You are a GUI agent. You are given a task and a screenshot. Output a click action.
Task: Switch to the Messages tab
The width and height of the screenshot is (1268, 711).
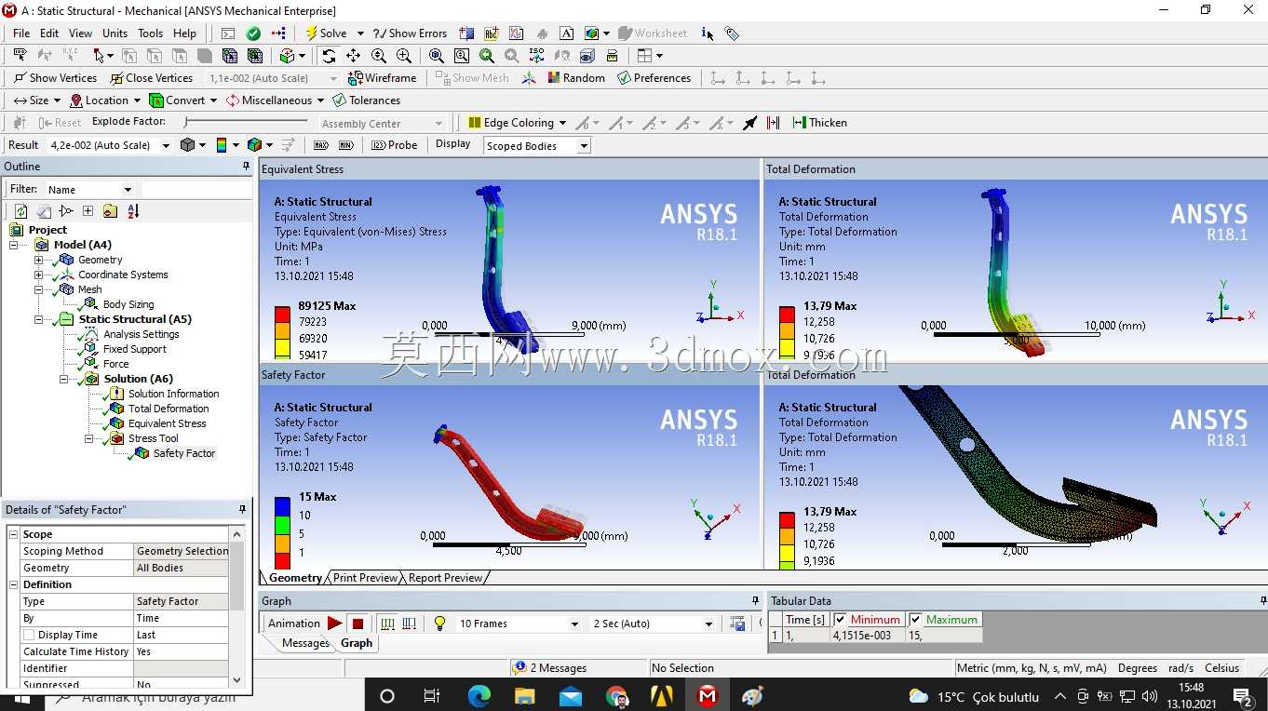305,643
